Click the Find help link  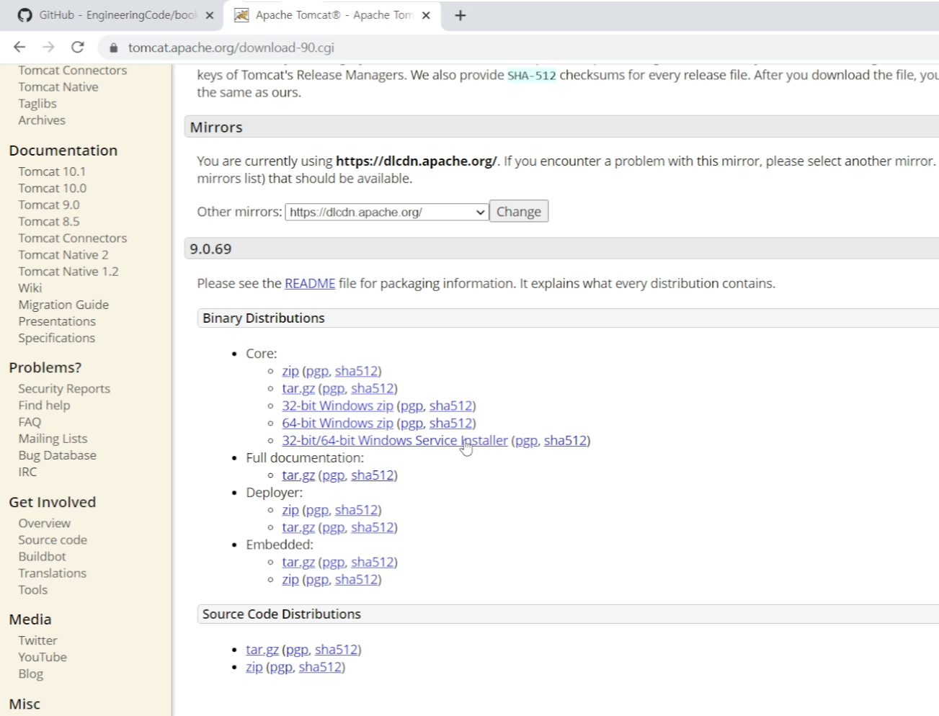click(44, 405)
